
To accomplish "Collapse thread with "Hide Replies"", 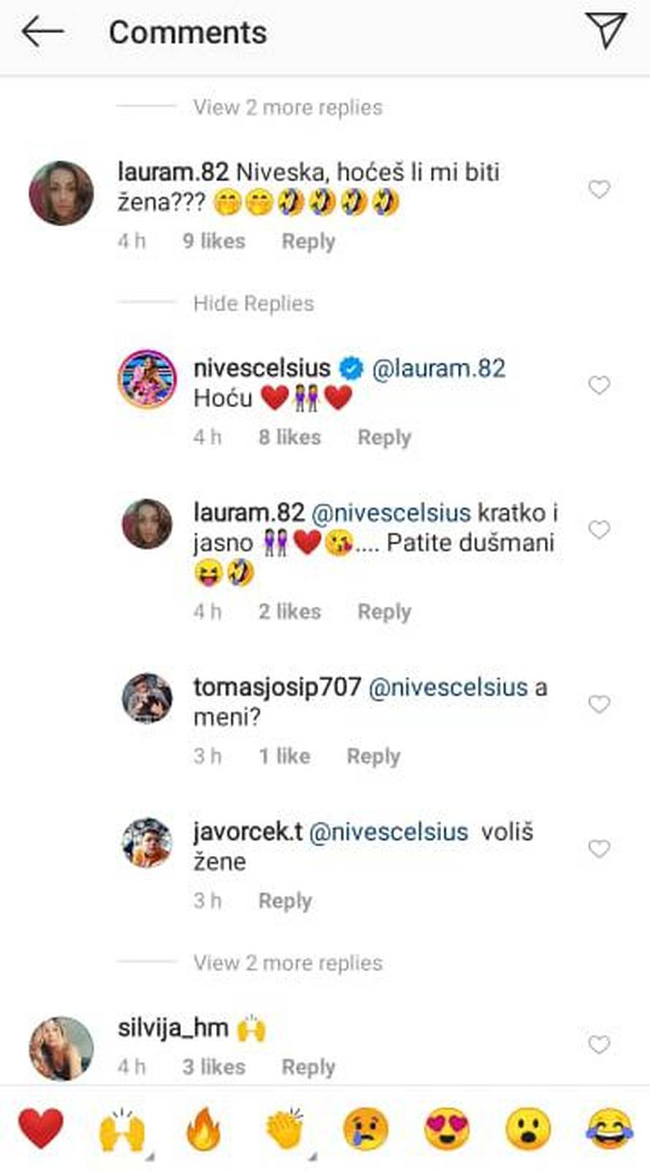I will (253, 303).
